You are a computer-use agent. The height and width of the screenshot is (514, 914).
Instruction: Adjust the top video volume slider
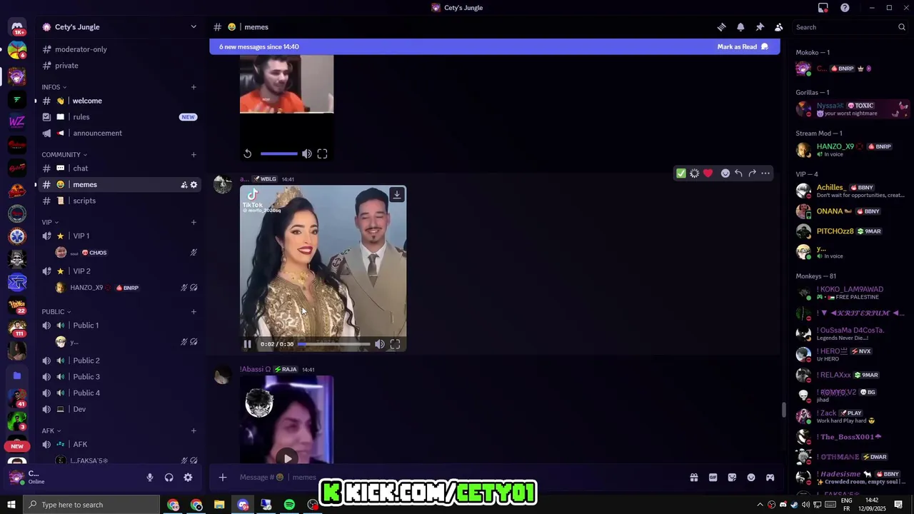coord(279,153)
